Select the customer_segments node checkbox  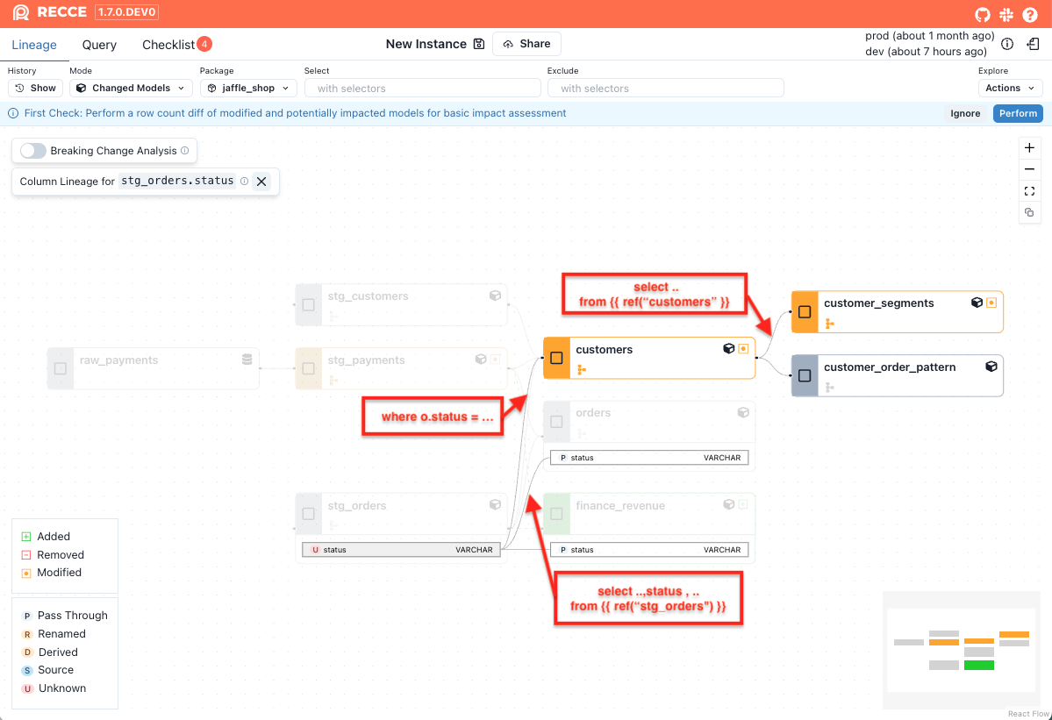805,311
